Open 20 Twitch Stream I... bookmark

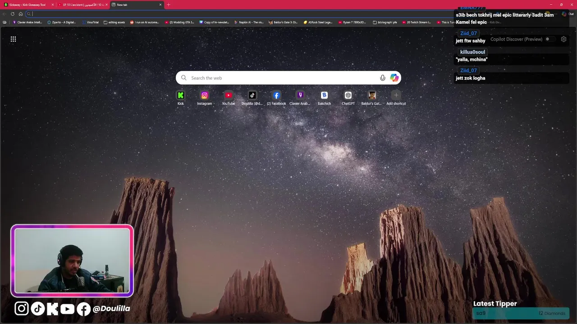(x=416, y=22)
